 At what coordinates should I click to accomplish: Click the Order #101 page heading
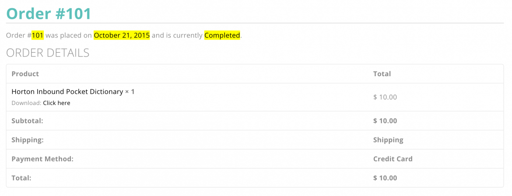(x=49, y=14)
